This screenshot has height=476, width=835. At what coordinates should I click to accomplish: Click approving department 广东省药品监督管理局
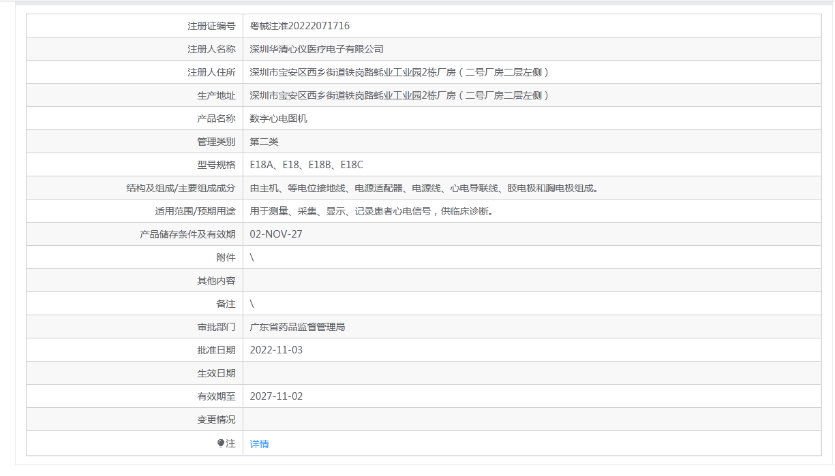pos(297,327)
